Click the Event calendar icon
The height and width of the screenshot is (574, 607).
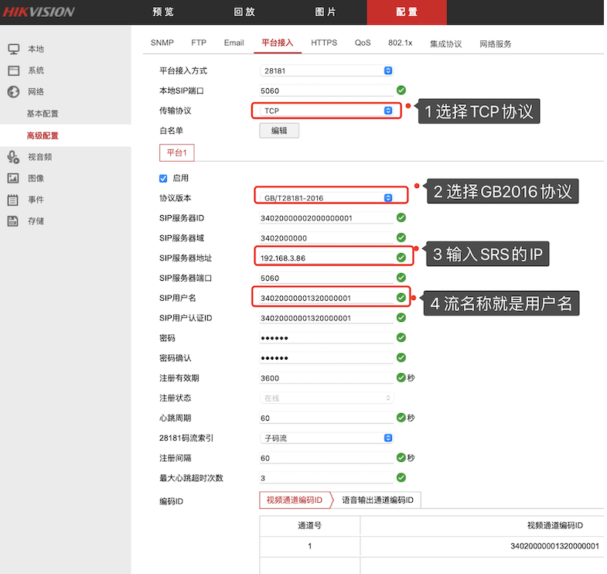click(x=13, y=200)
